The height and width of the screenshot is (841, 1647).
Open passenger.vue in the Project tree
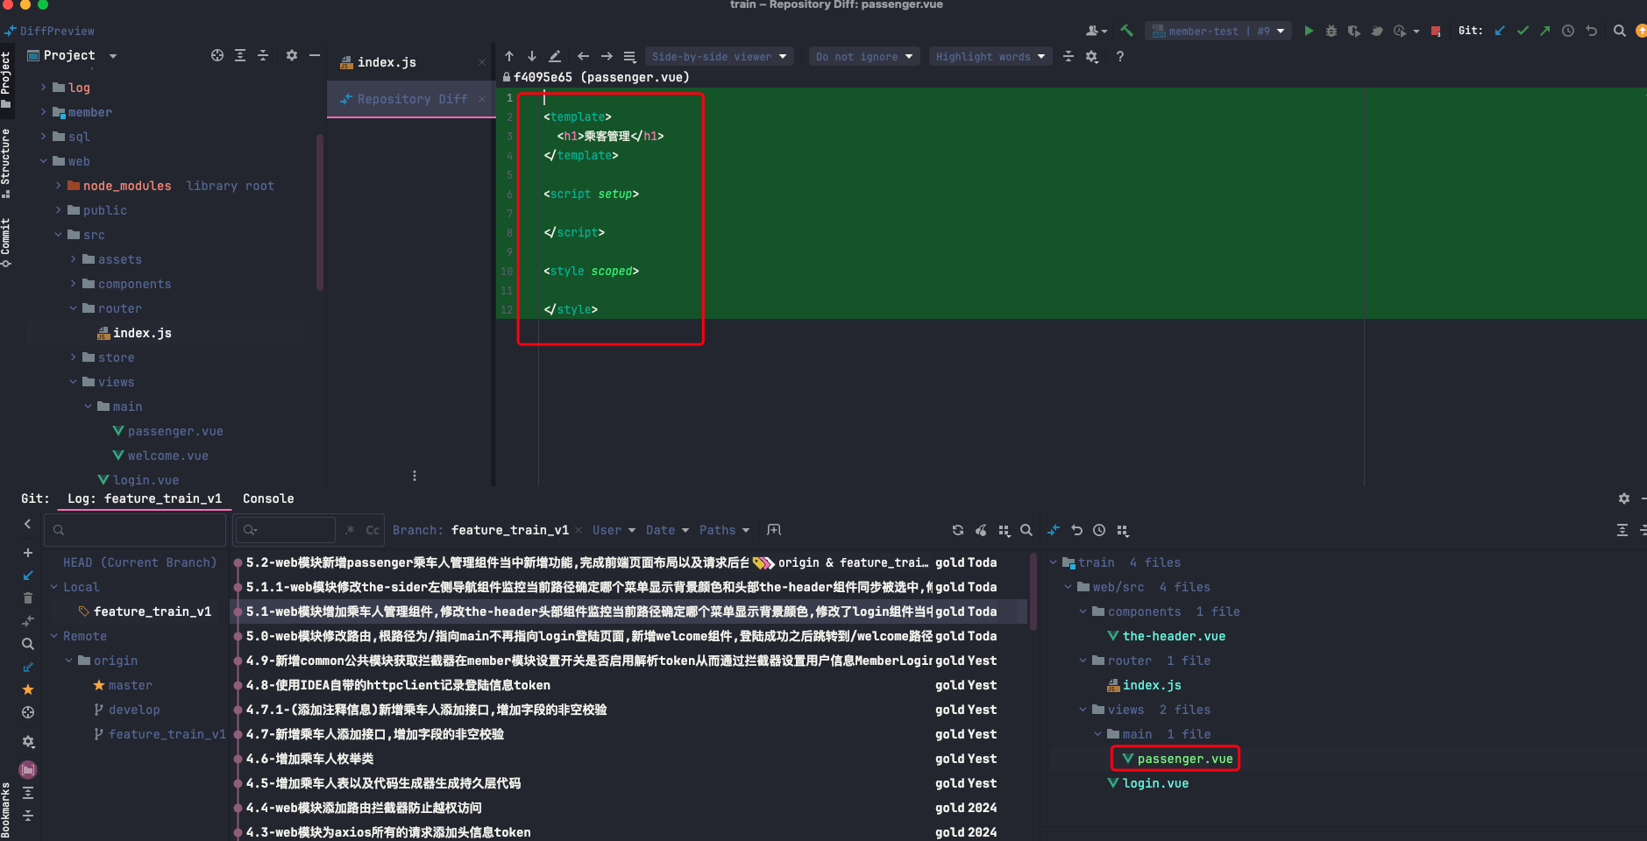175,431
